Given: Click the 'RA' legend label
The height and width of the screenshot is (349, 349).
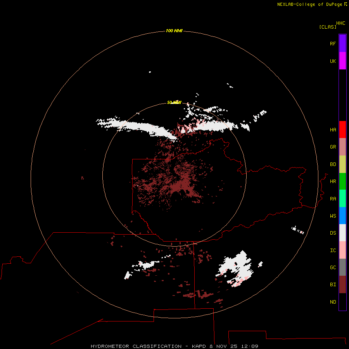Looking at the screenshot, I should click(333, 199).
